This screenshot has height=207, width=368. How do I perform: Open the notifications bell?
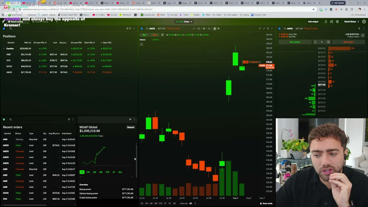(326, 22)
